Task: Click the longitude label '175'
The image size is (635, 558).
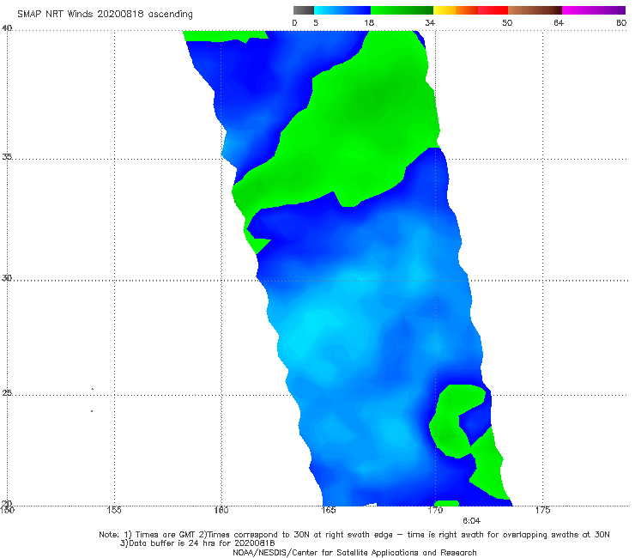Action: [x=542, y=510]
